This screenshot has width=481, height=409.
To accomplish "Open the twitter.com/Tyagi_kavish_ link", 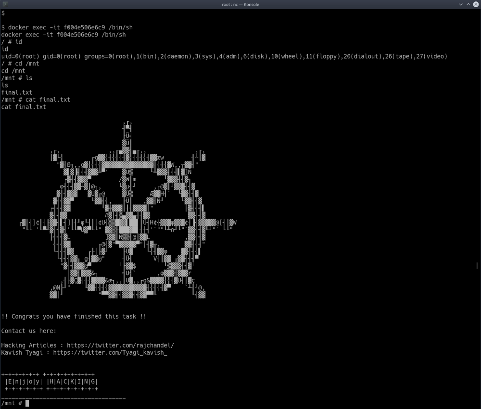I will [110, 352].
